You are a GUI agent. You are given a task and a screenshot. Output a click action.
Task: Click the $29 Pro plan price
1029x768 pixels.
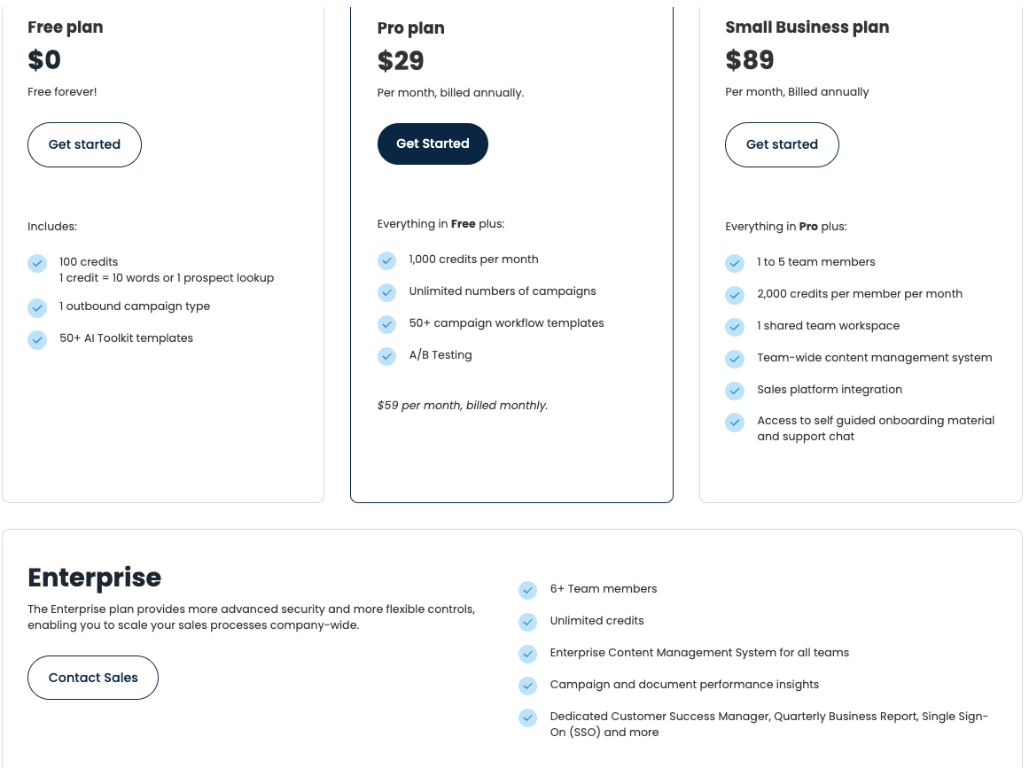pos(401,60)
